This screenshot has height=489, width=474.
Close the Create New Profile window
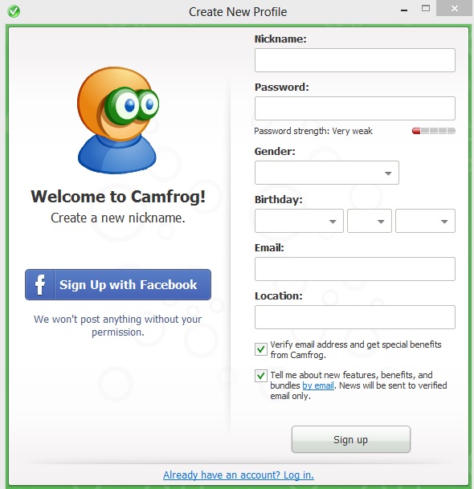pos(455,8)
